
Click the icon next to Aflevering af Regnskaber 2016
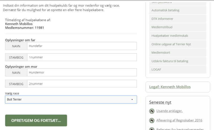152,121
